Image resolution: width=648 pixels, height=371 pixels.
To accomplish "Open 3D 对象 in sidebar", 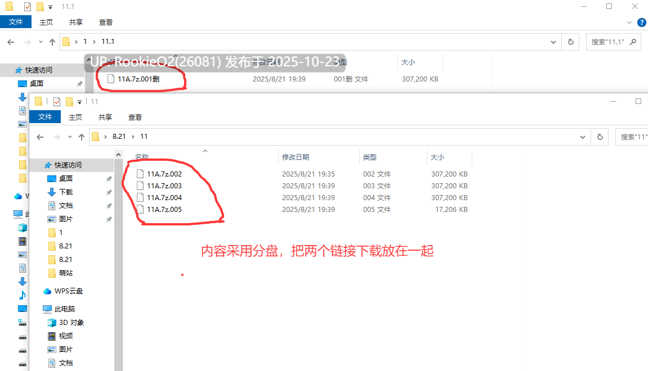I will 71,323.
